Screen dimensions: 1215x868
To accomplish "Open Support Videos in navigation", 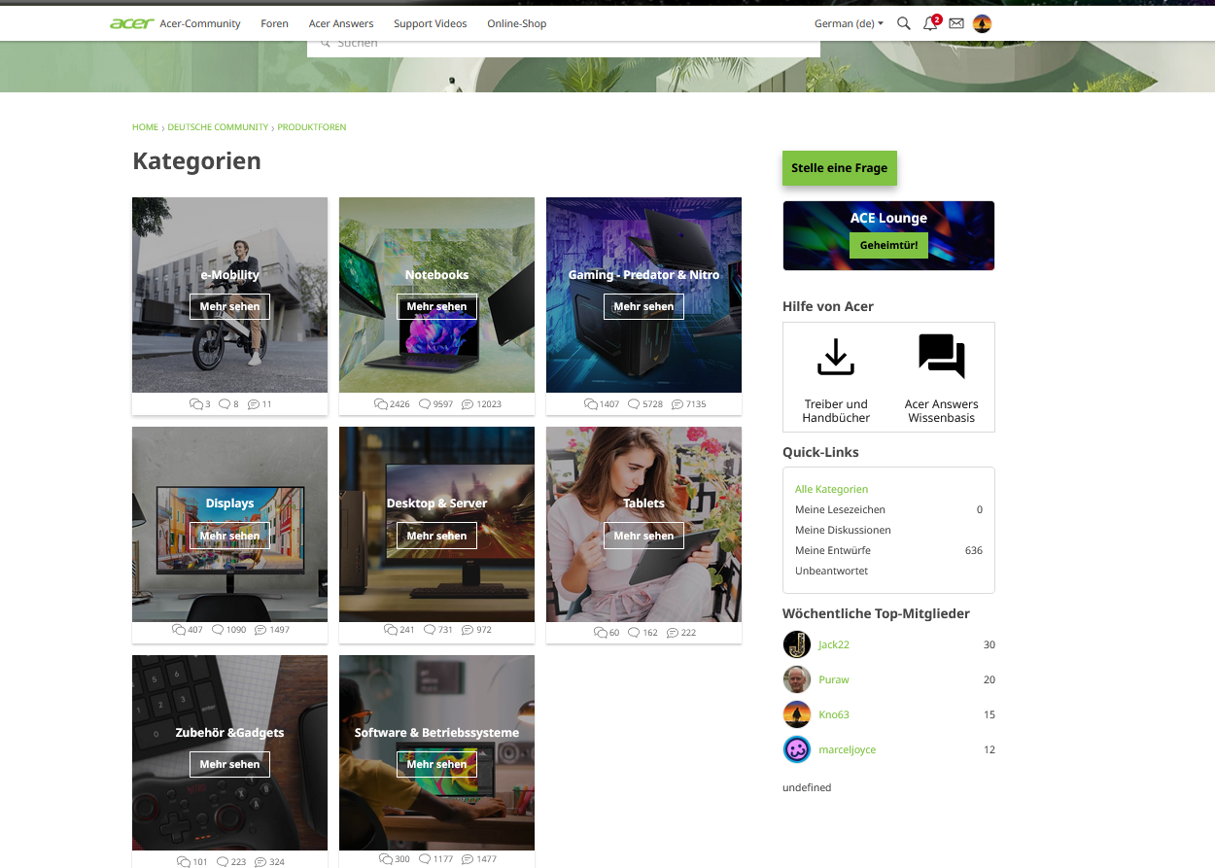I will point(430,23).
